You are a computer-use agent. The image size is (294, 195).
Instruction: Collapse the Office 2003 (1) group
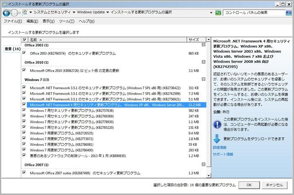[x=204, y=45]
